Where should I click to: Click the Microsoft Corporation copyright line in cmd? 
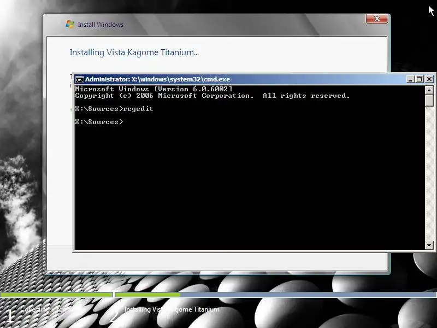click(x=212, y=96)
